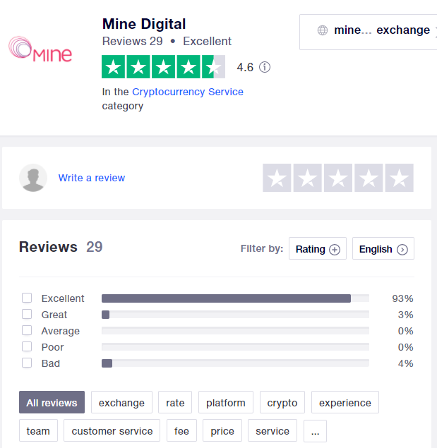Image resolution: width=437 pixels, height=448 pixels.
Task: Check the Average rating checkbox
Action: [27, 330]
